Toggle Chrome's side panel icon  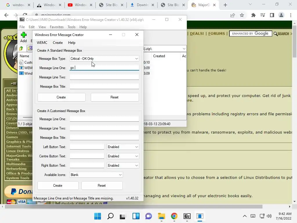click(x=272, y=15)
